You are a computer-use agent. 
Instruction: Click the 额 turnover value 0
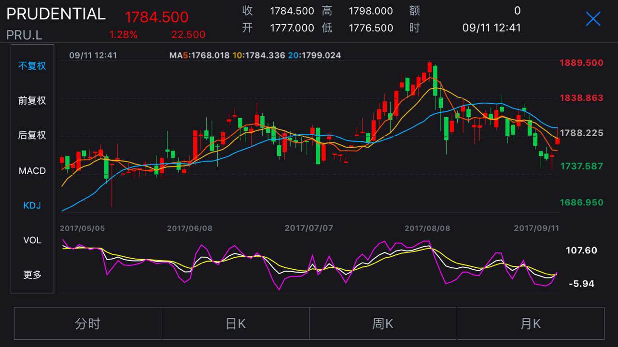coord(517,11)
